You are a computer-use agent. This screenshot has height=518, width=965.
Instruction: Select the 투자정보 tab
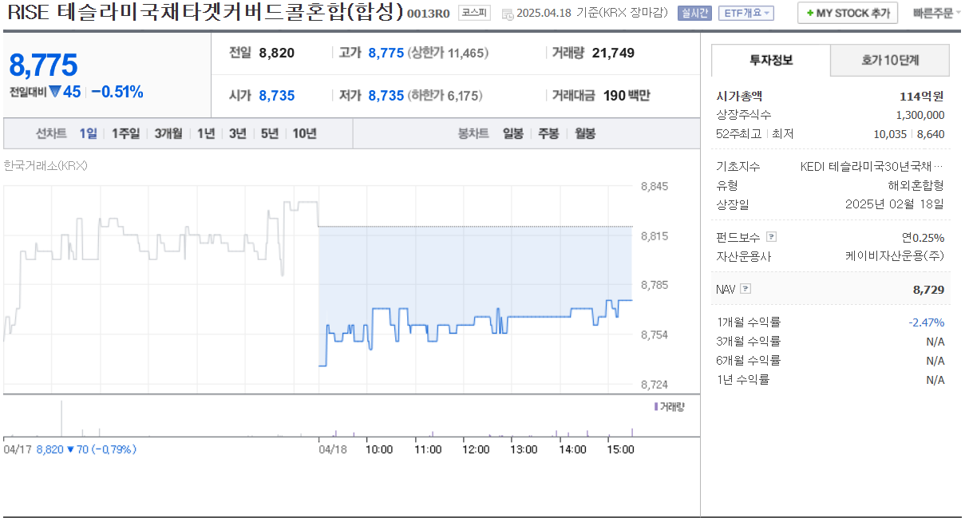tap(771, 60)
